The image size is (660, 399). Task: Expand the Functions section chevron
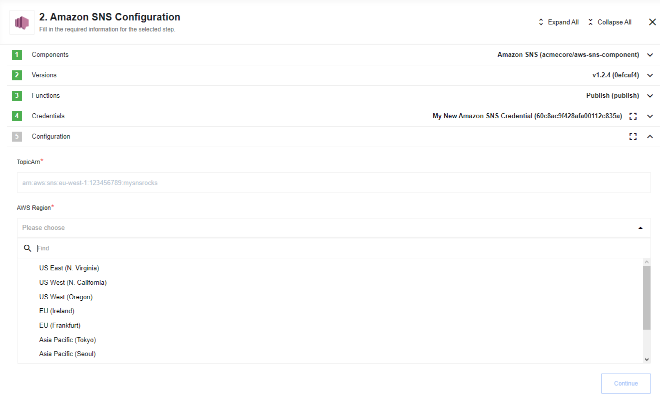(650, 96)
